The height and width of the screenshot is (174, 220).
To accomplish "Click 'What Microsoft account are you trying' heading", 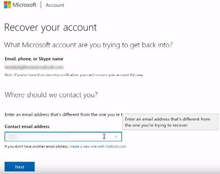I will [88, 45].
